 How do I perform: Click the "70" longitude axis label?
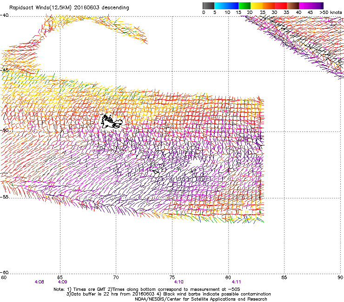click(116, 277)
